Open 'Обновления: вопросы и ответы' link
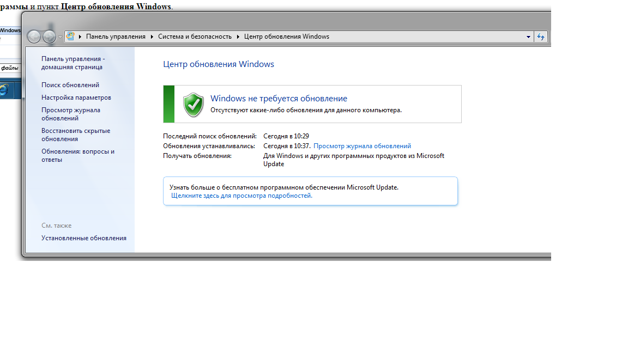This screenshot has width=628, height=353. pos(78,155)
